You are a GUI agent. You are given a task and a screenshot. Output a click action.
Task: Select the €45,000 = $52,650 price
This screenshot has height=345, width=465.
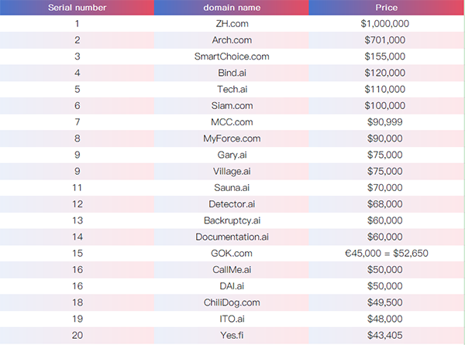[x=385, y=253]
